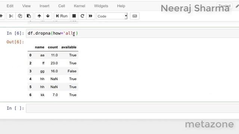Click the '11.0' count cell
This screenshot has height=134, width=239.
55,55
